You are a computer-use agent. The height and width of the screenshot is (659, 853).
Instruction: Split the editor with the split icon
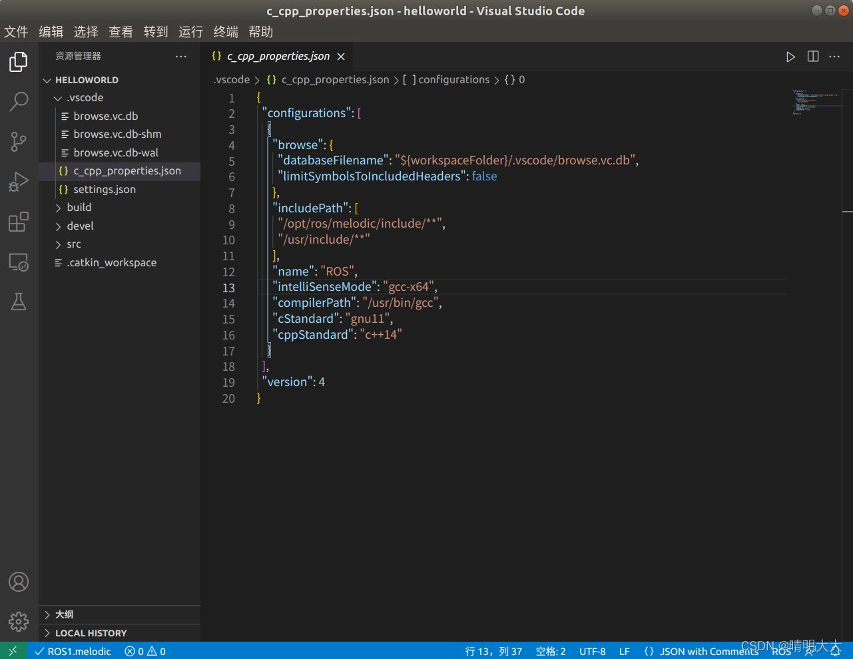pyautogui.click(x=813, y=57)
